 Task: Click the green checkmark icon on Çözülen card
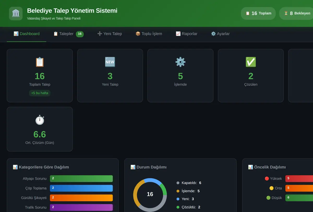(x=251, y=62)
